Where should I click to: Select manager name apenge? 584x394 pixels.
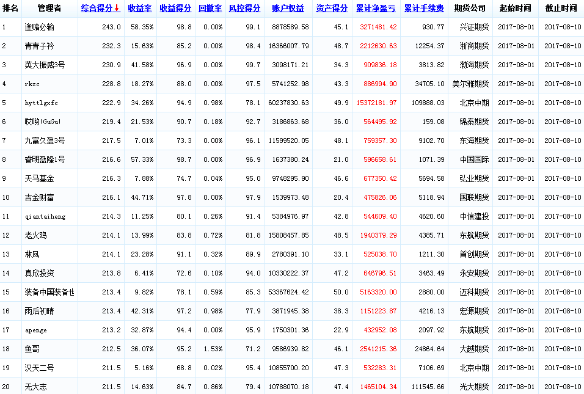[x=36, y=330]
